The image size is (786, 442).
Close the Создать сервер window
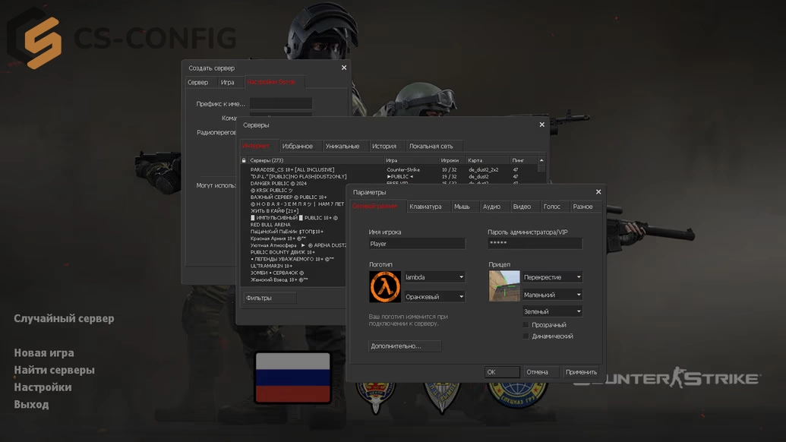[344, 68]
